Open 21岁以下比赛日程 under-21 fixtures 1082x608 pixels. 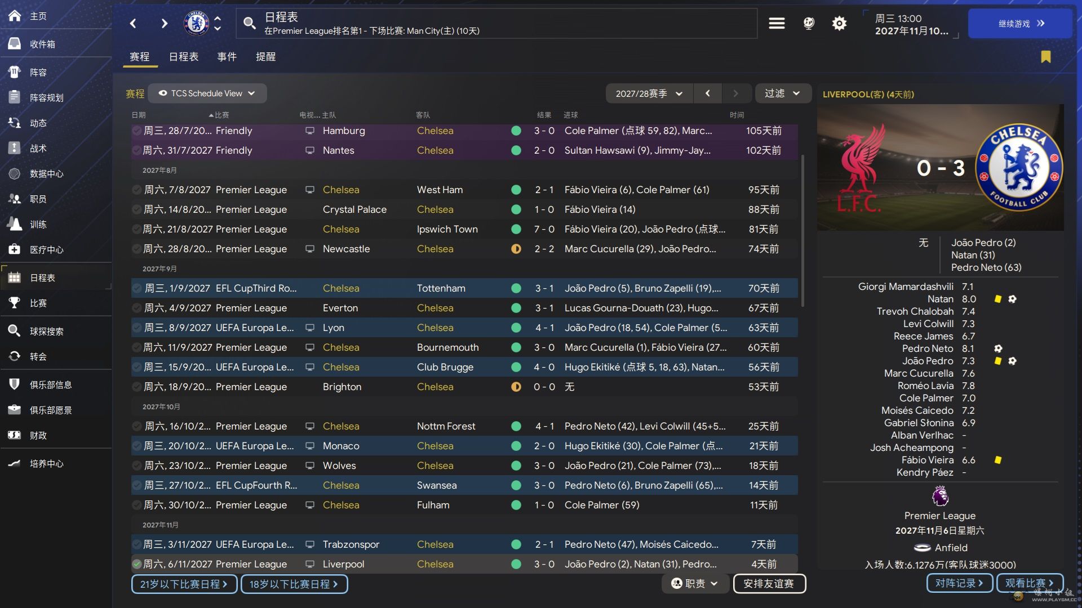184,584
